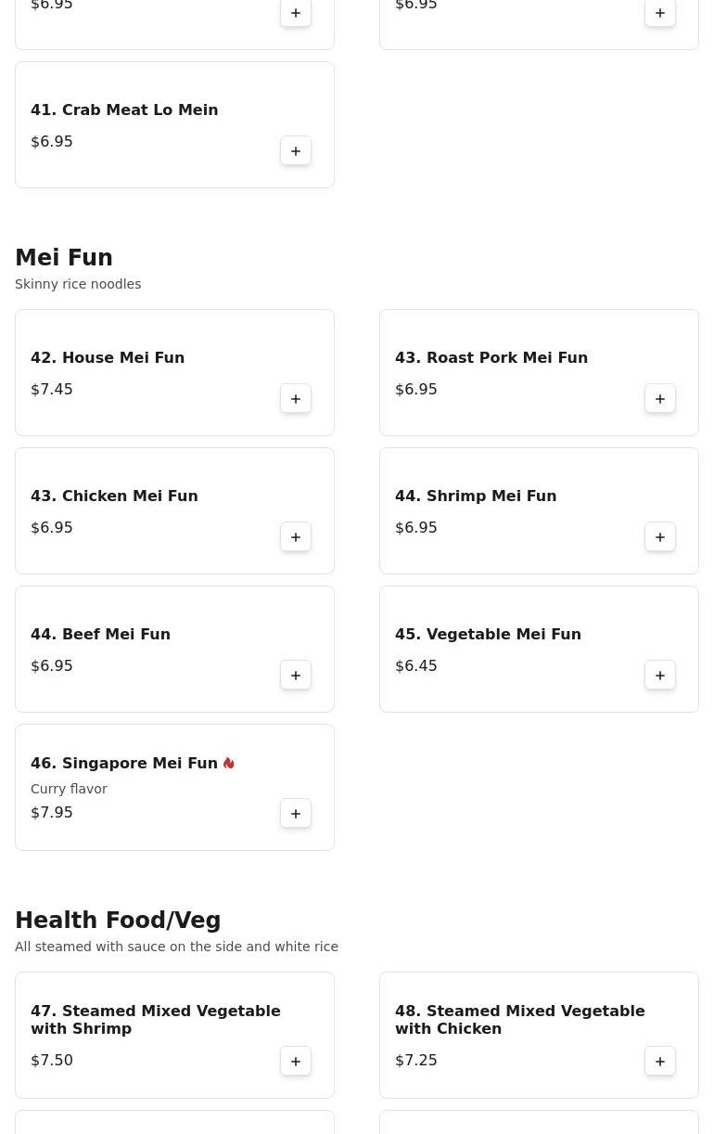
Task: Add Steamed Mixed Vegetable with Shrimp
Action: 296,1062
